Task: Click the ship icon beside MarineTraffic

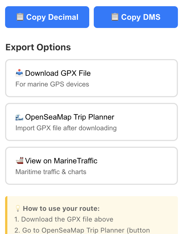Action: tap(19, 161)
